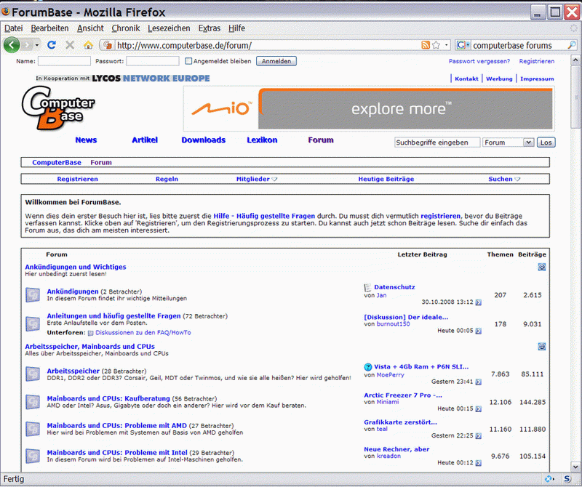This screenshot has width=582, height=487.
Task: Click the browser URL address field
Action: (x=267, y=45)
